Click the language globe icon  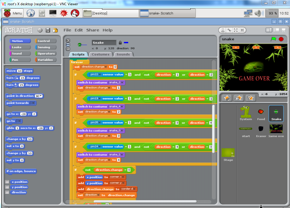coord(40,30)
